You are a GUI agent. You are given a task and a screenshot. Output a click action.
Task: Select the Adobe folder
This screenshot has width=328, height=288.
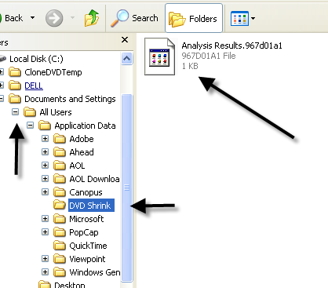82,139
